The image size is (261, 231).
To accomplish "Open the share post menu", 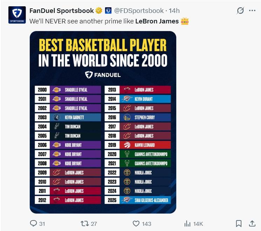I will [x=252, y=223].
